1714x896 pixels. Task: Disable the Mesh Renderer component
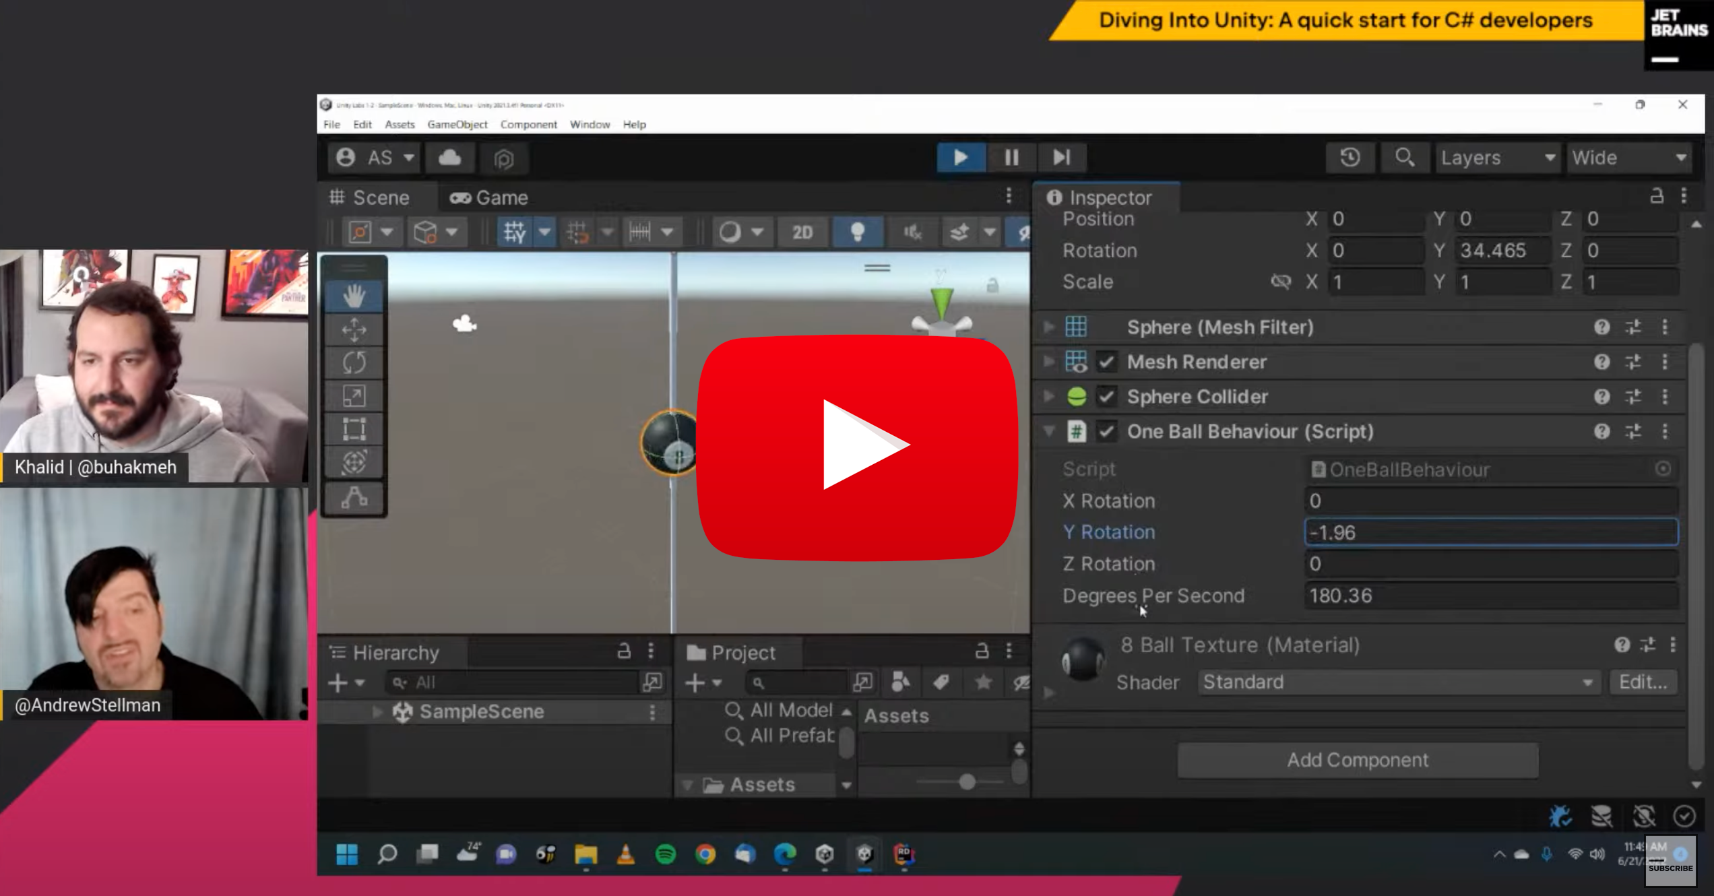(x=1106, y=362)
